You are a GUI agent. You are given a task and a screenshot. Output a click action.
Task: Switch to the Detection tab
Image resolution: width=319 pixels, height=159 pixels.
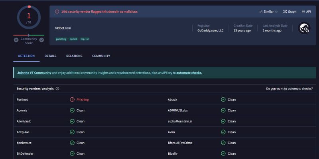26,56
